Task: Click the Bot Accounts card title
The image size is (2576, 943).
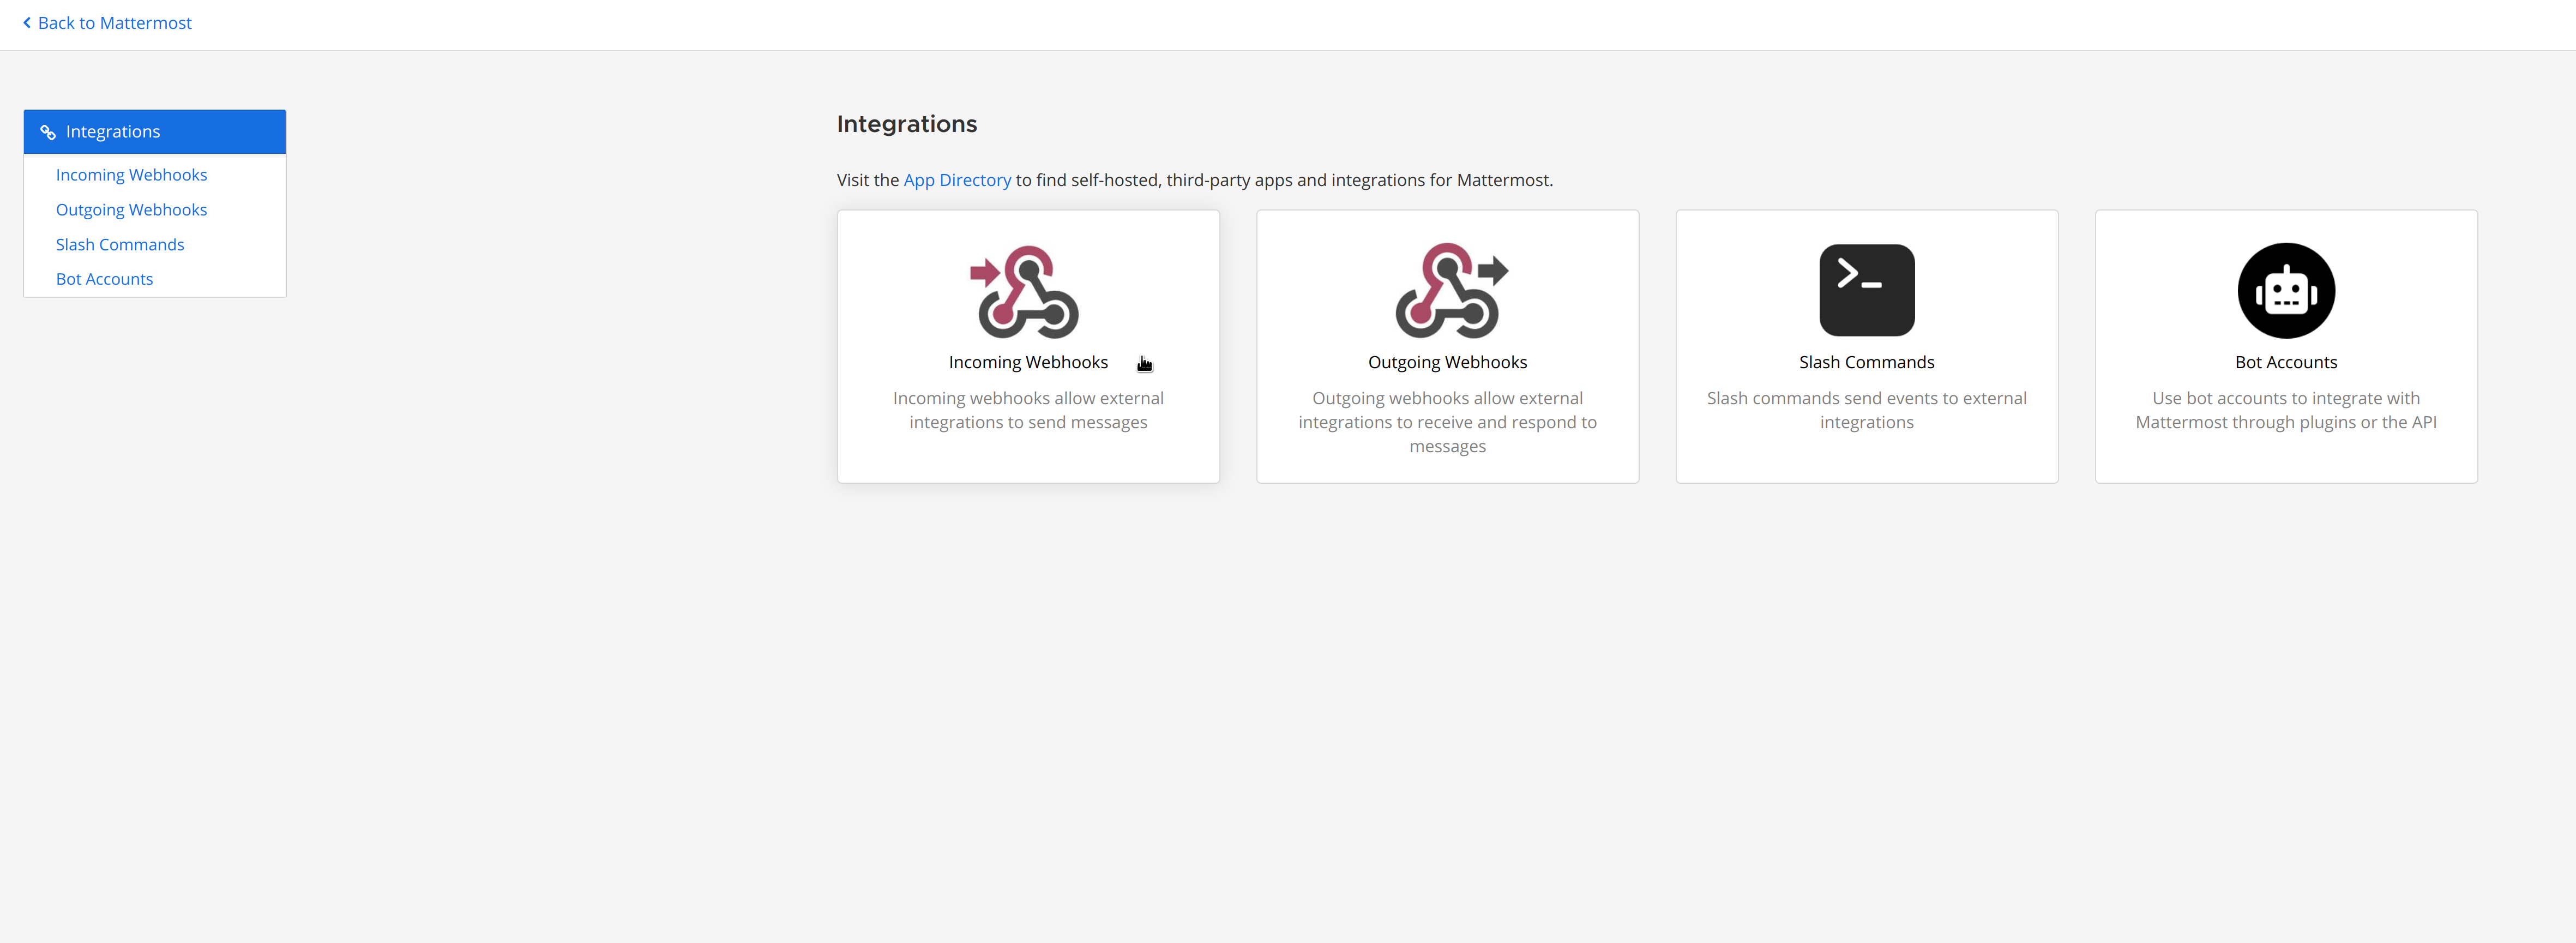Action: click(2285, 362)
